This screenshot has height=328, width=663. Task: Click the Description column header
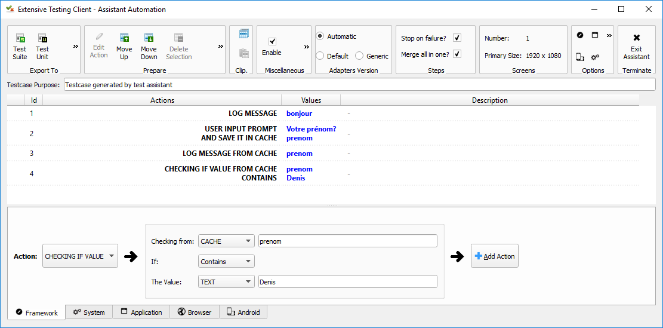pyautogui.click(x=489, y=100)
